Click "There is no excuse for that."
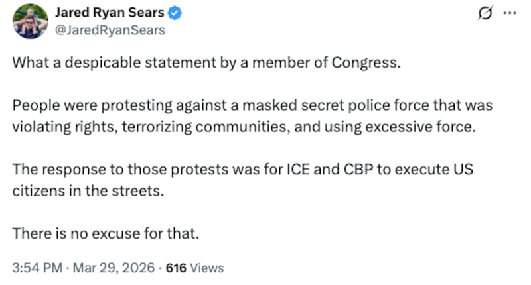Image resolution: width=531 pixels, height=285 pixels. pyautogui.click(x=106, y=234)
